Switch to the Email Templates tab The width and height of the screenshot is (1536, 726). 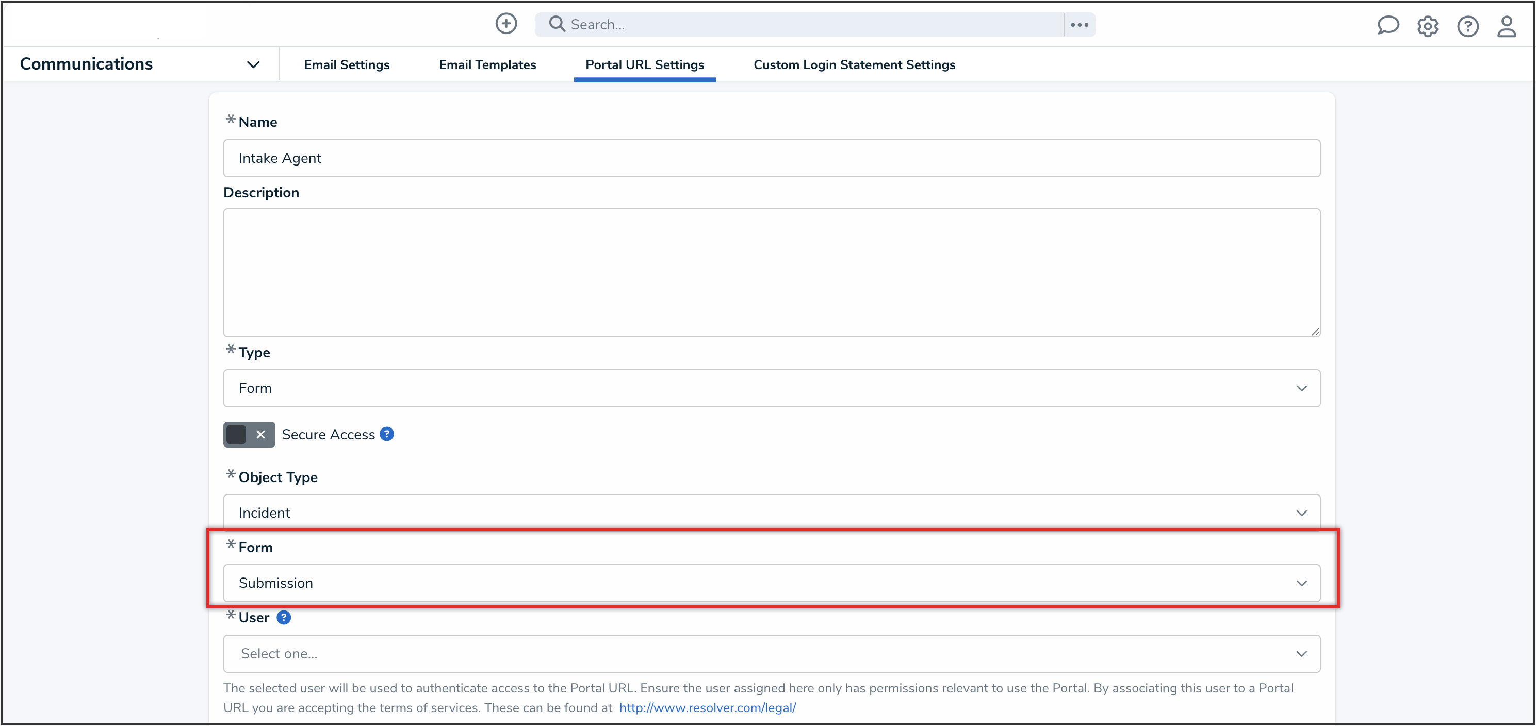487,64
